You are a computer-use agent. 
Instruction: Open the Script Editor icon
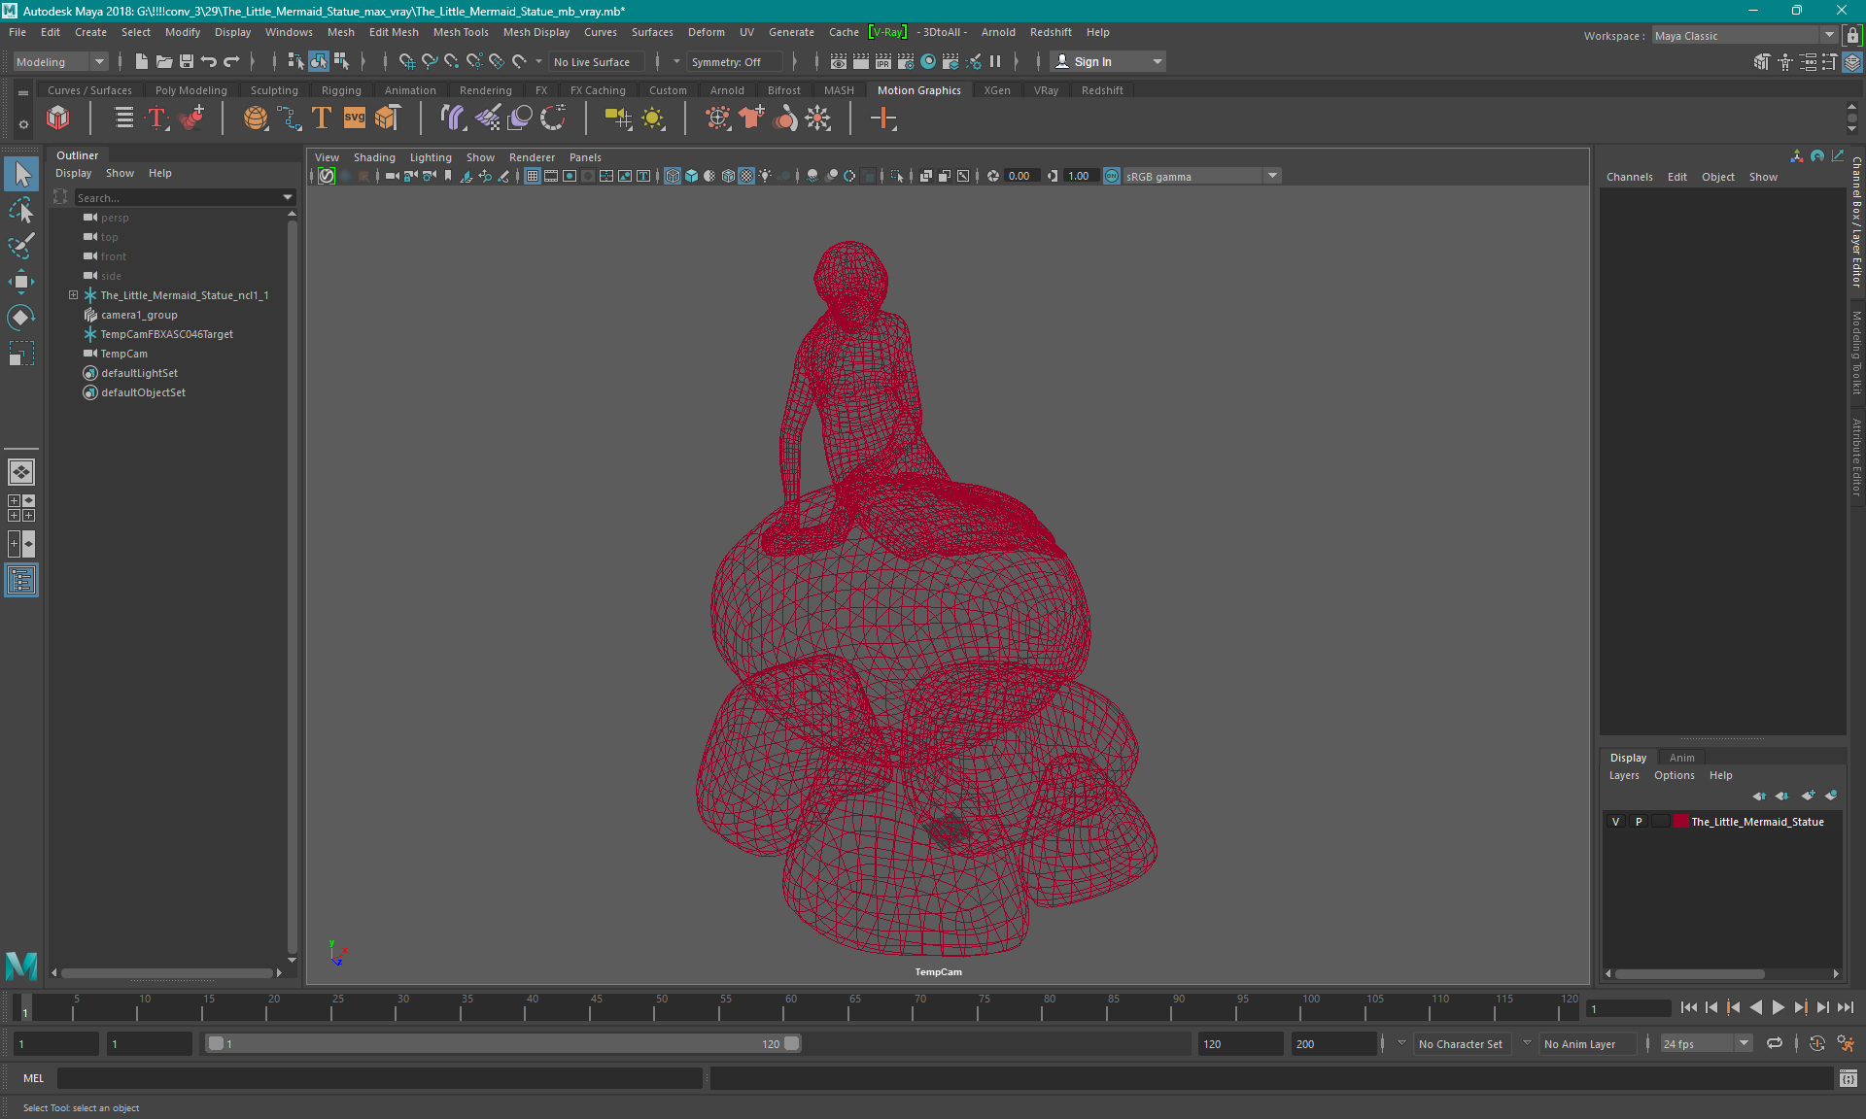[1849, 1078]
